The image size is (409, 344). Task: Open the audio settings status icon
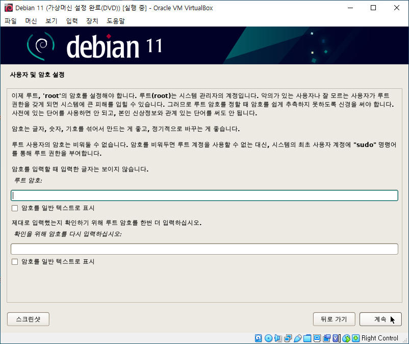point(278,338)
